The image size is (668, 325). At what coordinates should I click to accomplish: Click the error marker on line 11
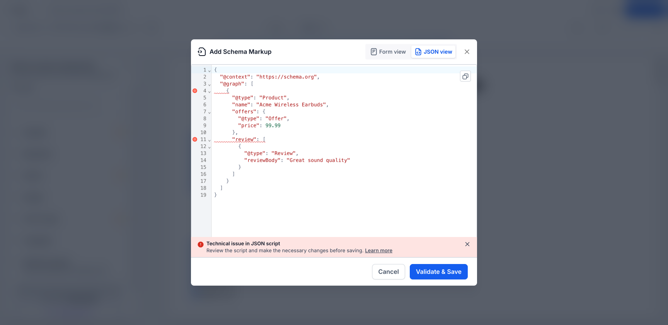coord(195,139)
